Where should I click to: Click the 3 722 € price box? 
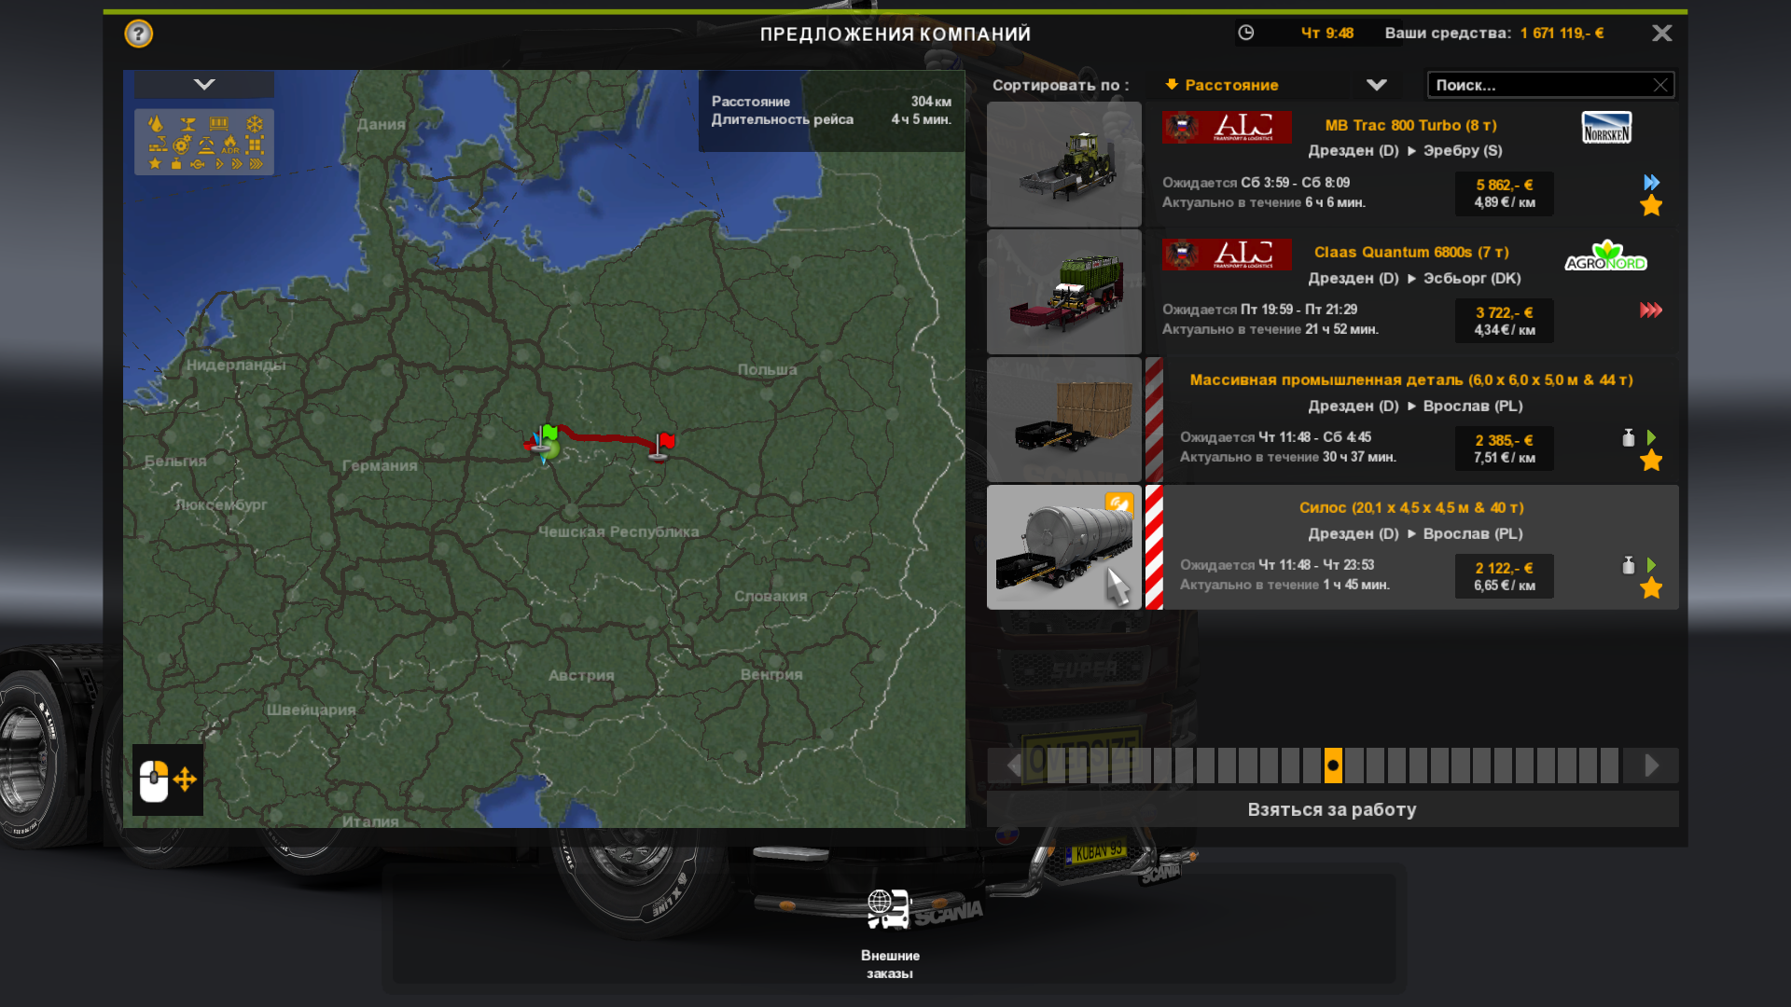1505,321
